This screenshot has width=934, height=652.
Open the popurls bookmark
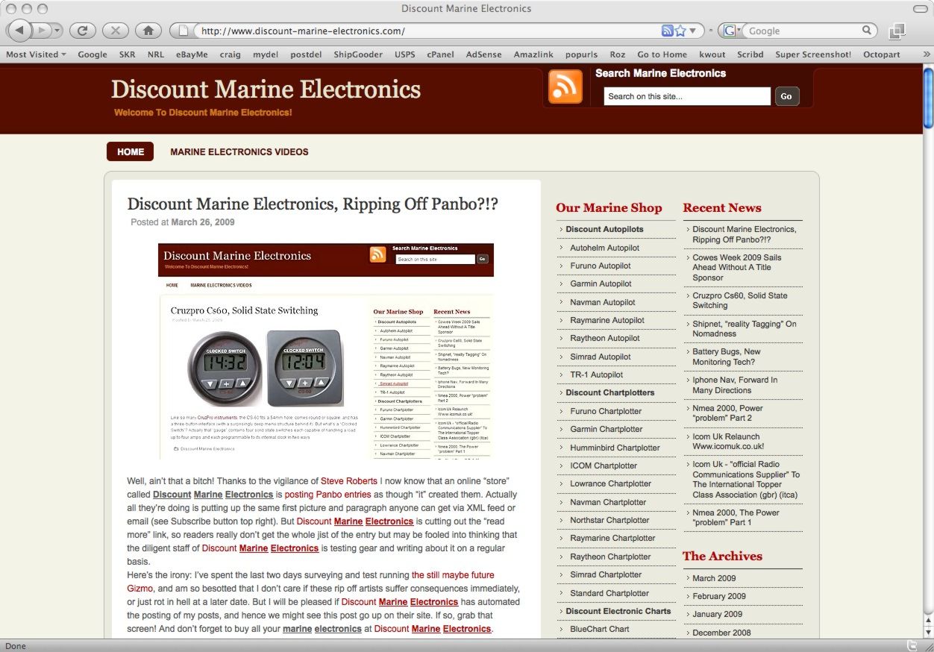(x=582, y=54)
